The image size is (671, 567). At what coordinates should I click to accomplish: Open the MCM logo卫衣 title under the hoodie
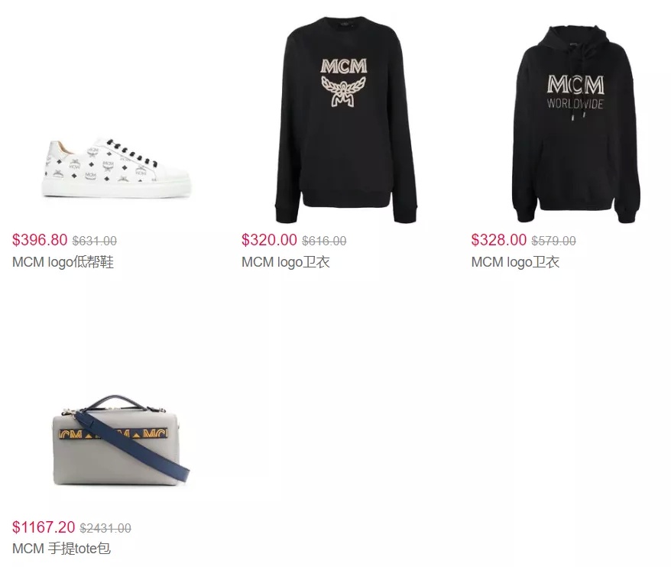[515, 262]
